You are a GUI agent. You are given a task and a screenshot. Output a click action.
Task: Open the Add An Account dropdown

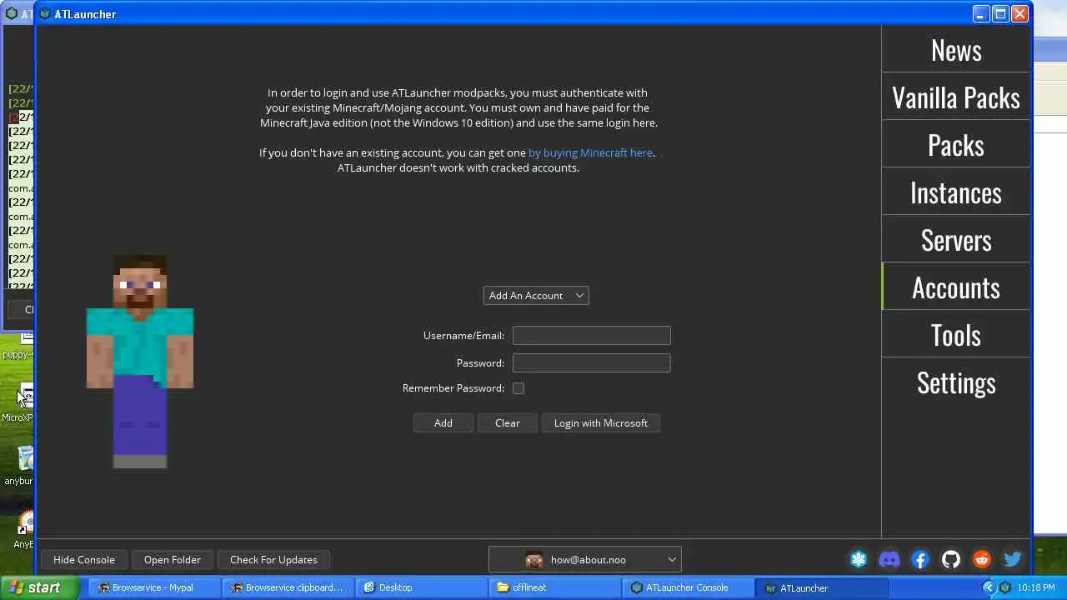coord(536,296)
